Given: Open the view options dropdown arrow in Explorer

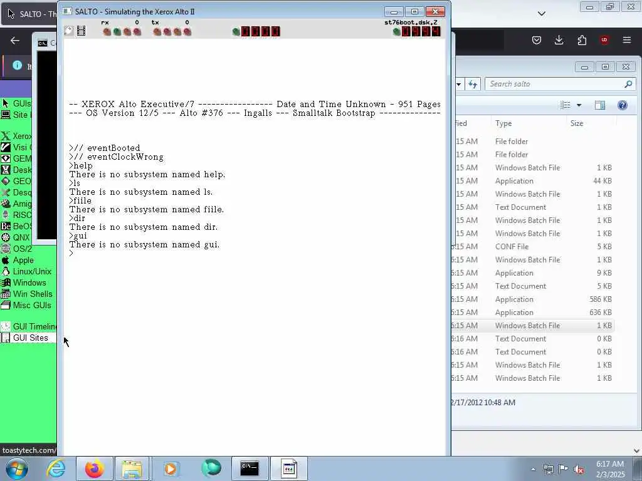Looking at the screenshot, I should [x=579, y=105].
